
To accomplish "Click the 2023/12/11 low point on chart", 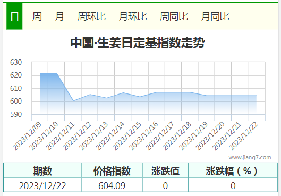I will (x=73, y=101).
